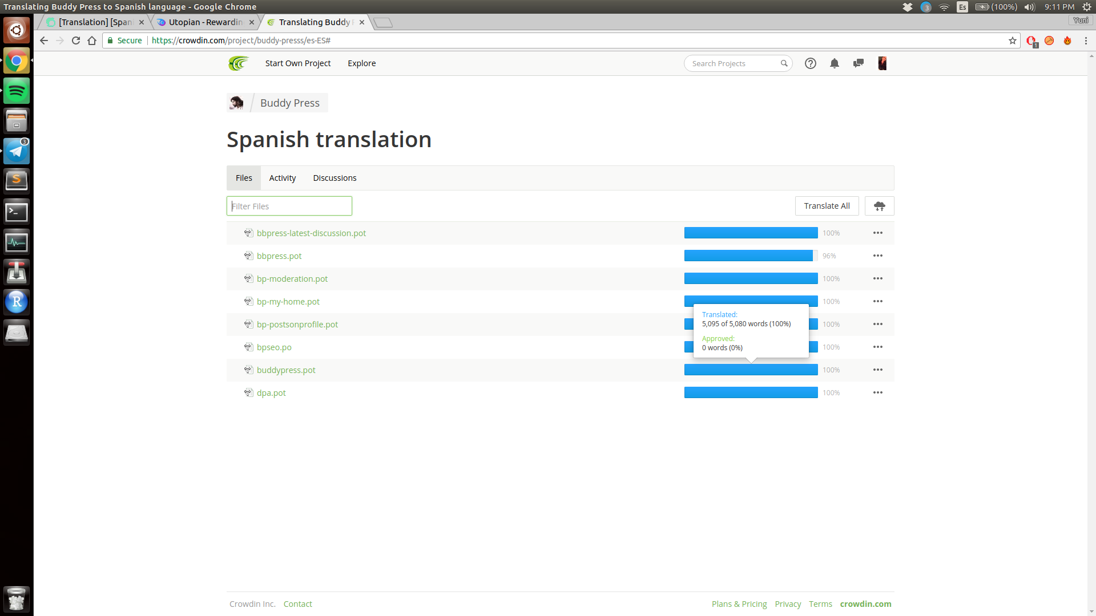The image size is (1096, 616).
Task: Open the user profile avatar menu
Action: coord(882,63)
